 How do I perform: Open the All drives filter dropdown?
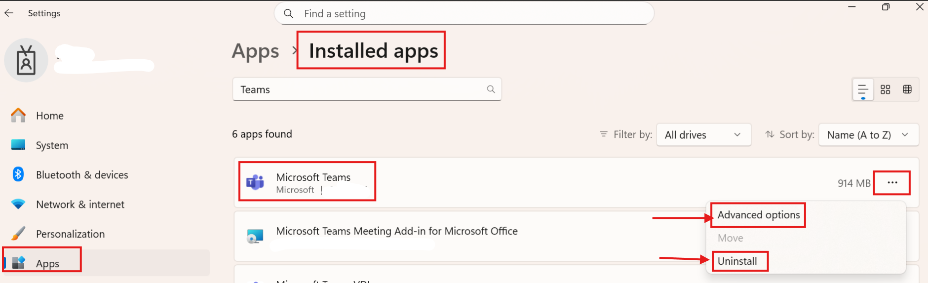click(x=704, y=135)
